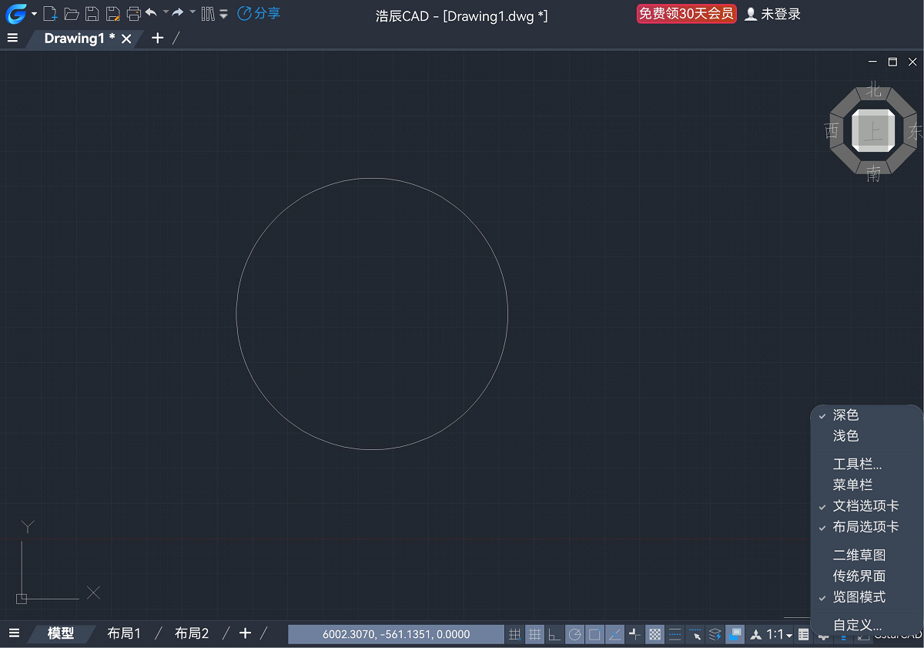Click the 分享 share link
924x648 pixels.
266,13
